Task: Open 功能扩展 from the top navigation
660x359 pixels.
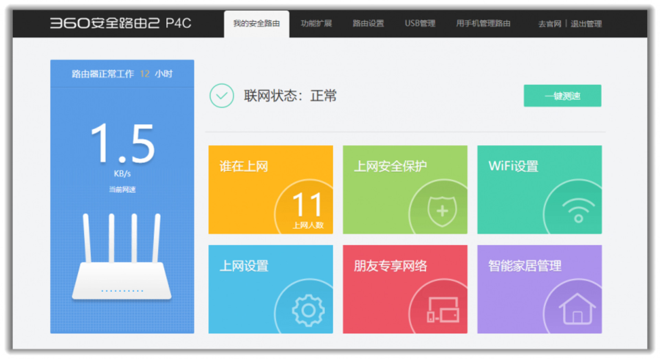Action: click(x=316, y=23)
